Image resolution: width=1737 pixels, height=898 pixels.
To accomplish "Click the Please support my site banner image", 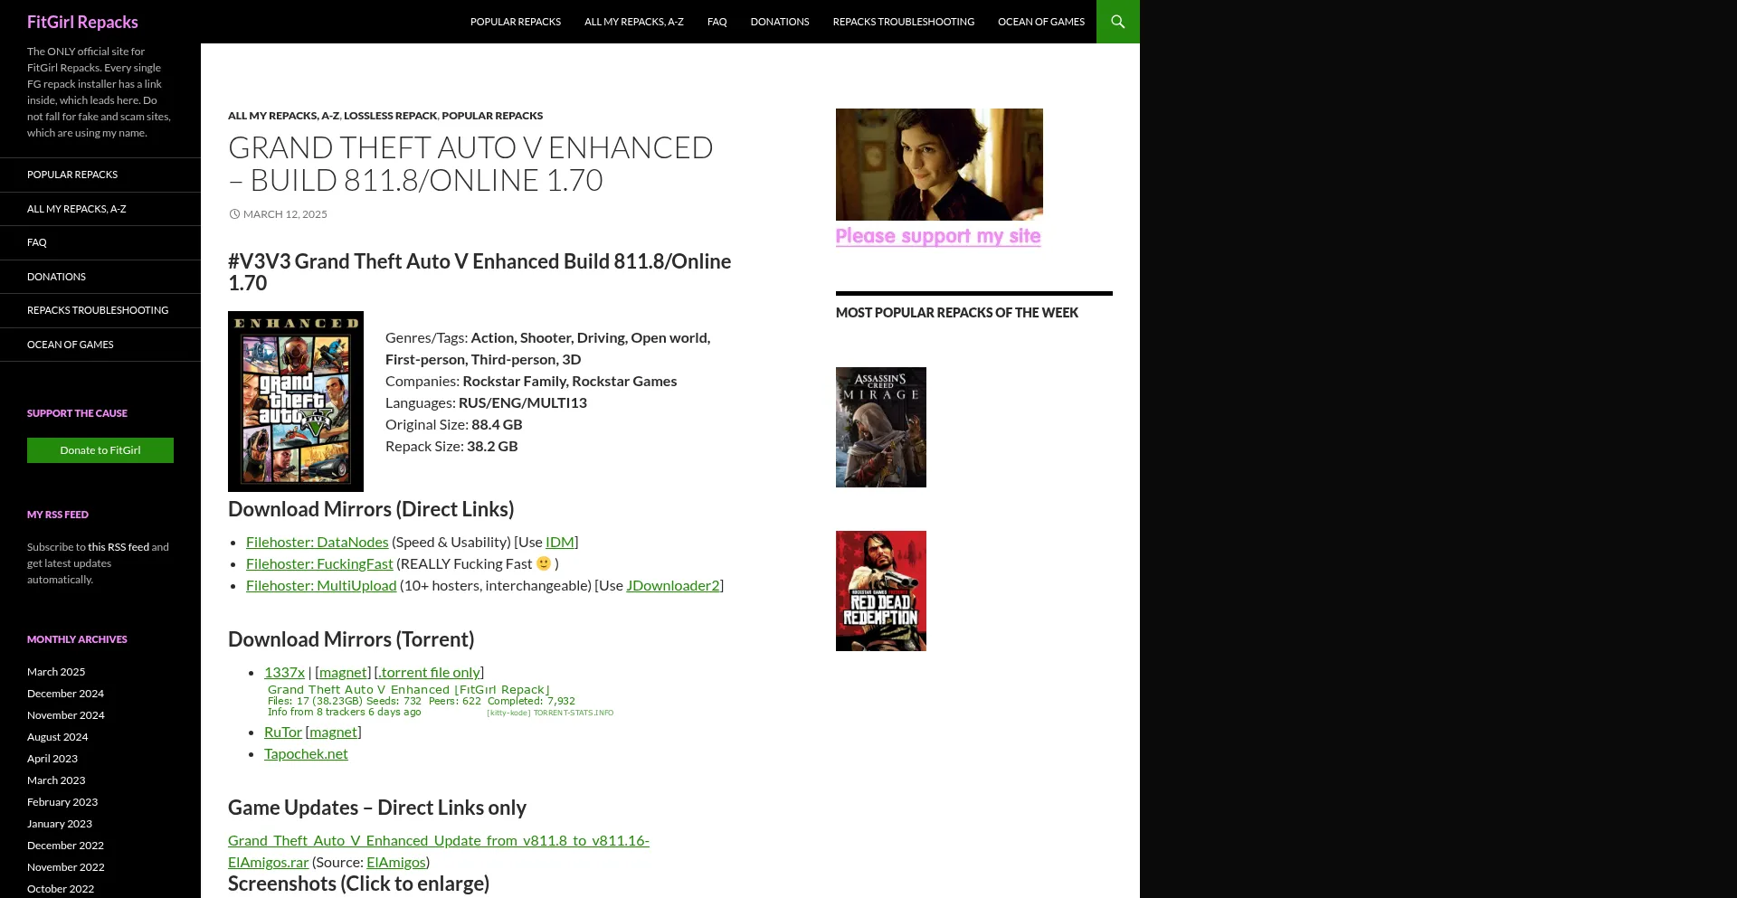I will click(x=938, y=178).
